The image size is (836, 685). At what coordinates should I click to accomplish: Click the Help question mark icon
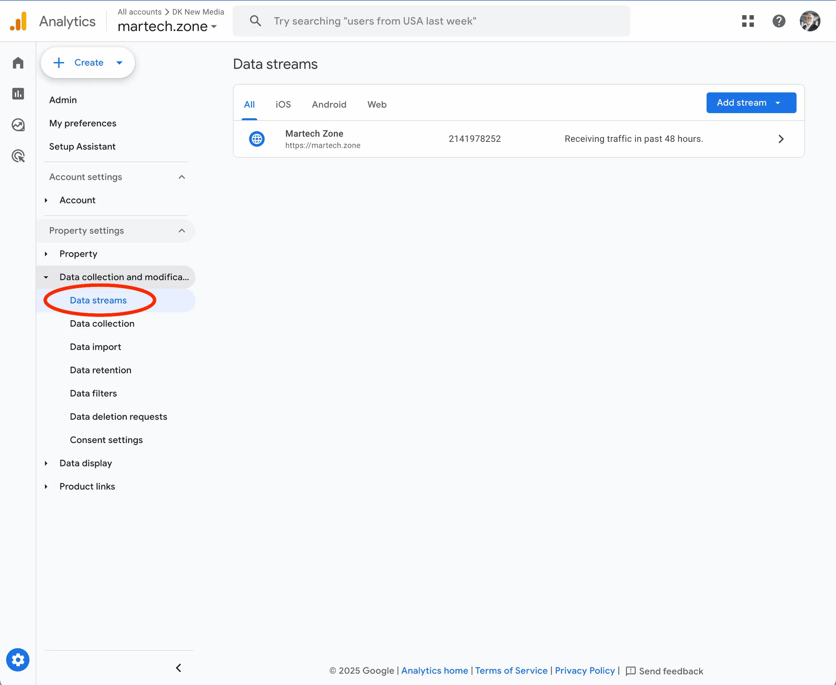pyautogui.click(x=778, y=21)
